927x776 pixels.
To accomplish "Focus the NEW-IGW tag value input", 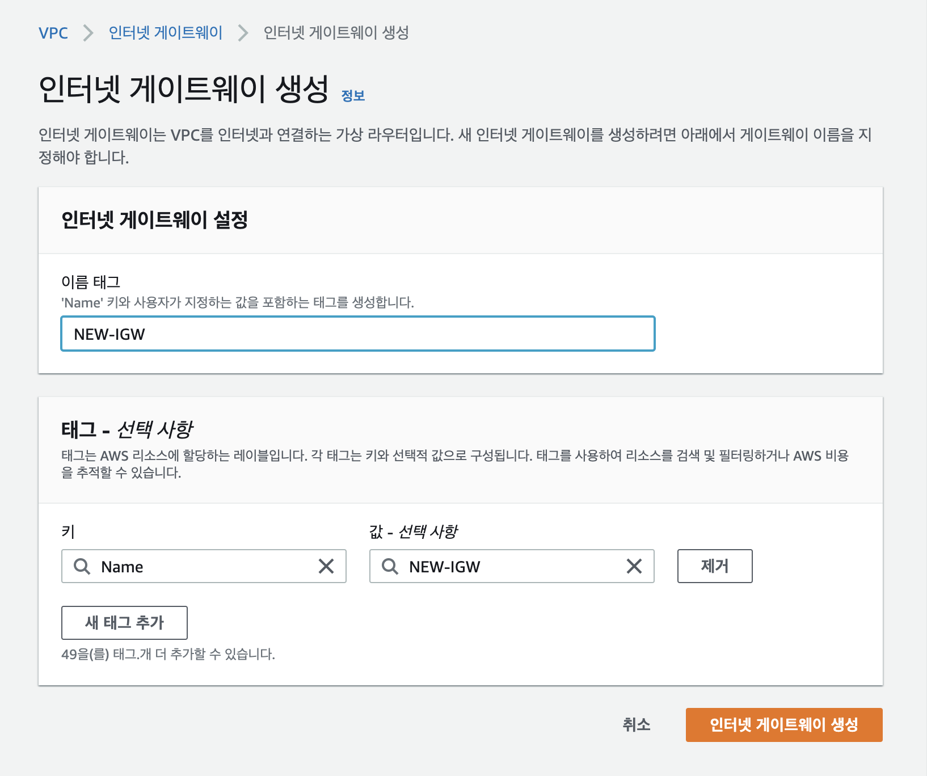I will [x=512, y=566].
